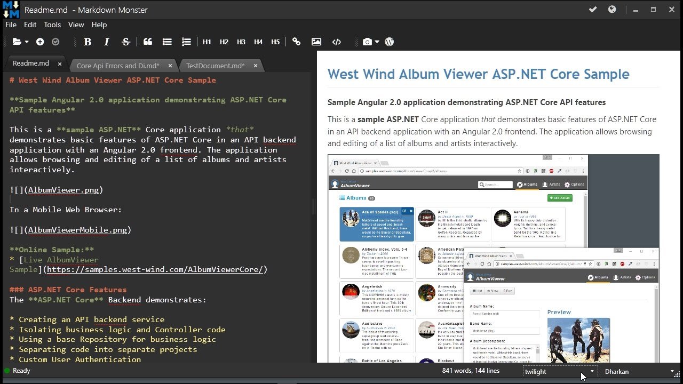
Task: Insert an image with picture icon
Action: tap(316, 42)
